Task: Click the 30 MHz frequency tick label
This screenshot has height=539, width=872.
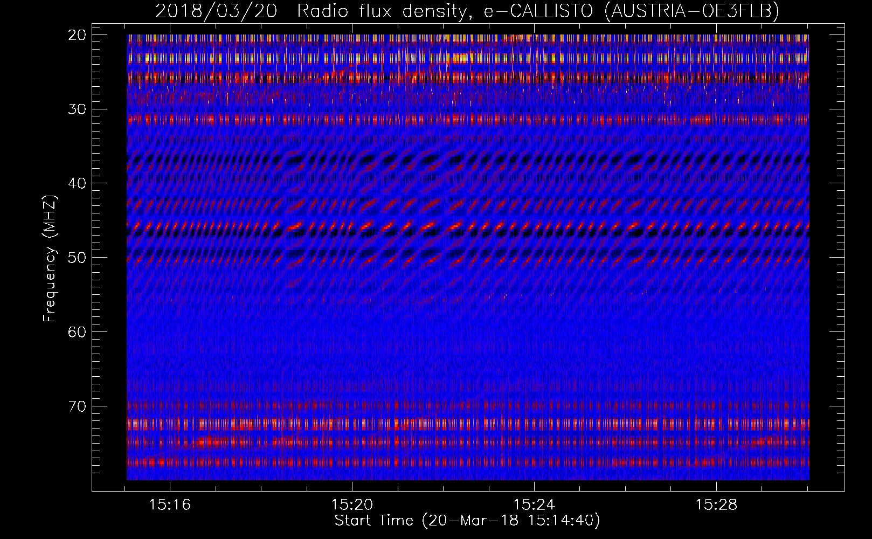Action: point(78,109)
